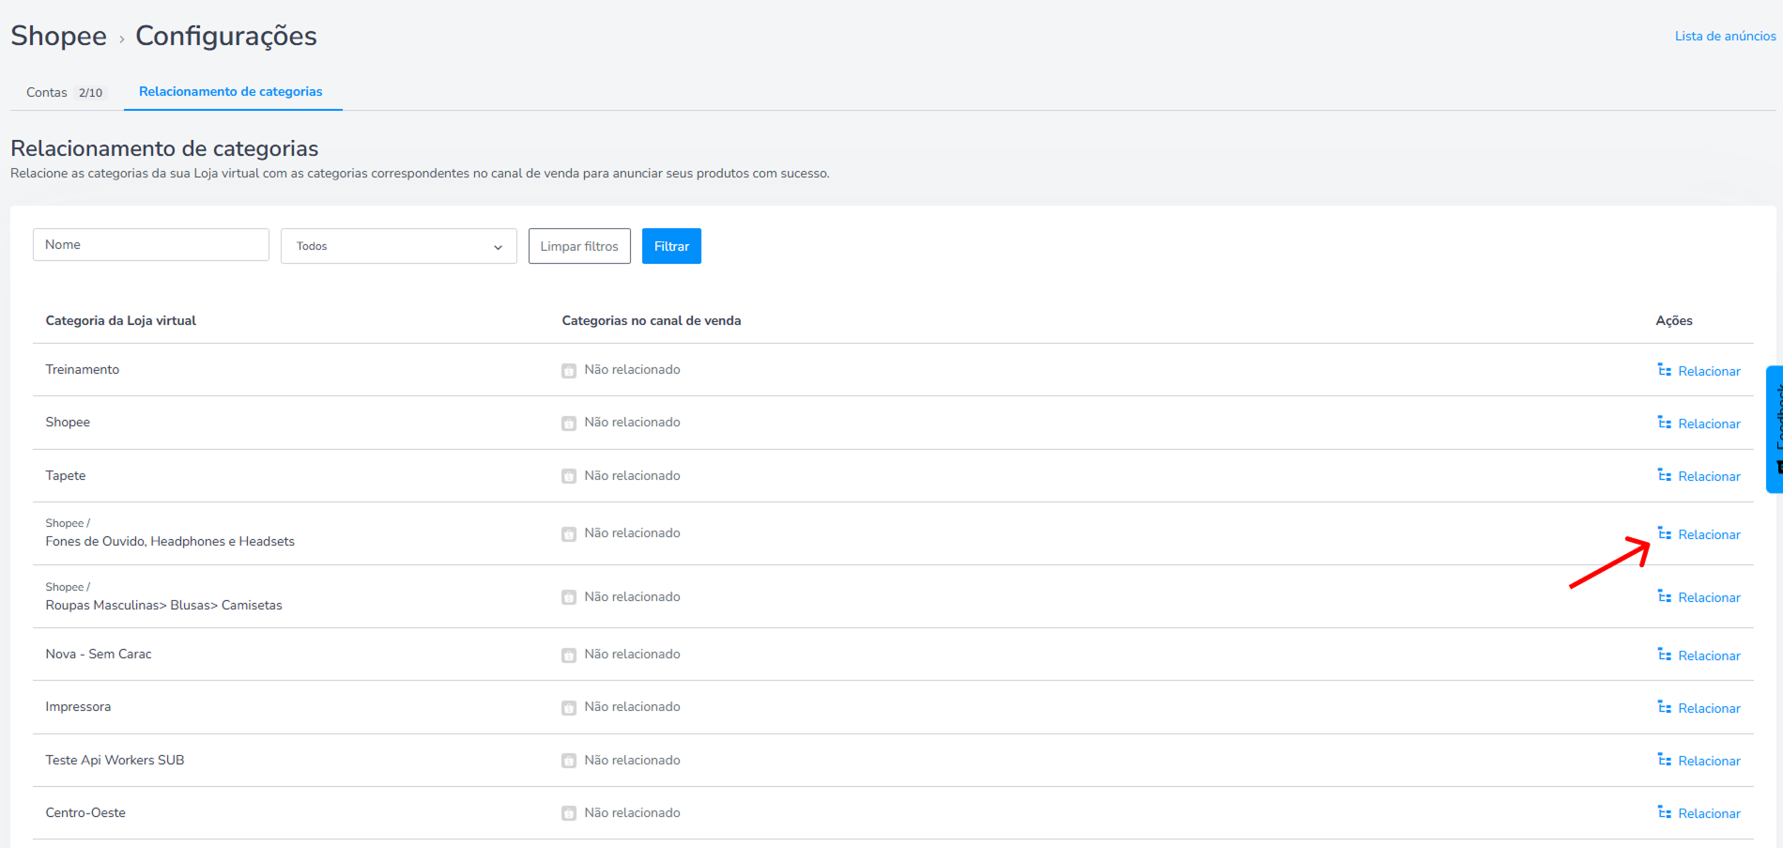Screen dimensions: 1783x848
Task: Click the 2/10 accounts counter badge
Action: click(x=90, y=93)
